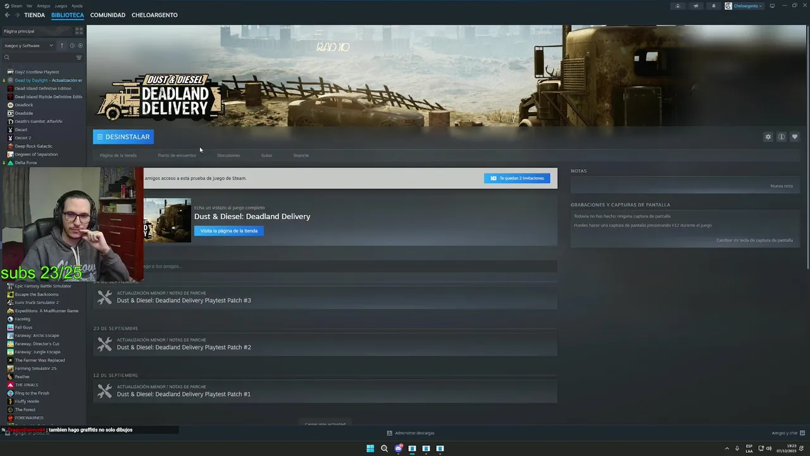
Task: Select 'The Forest' in game list
Action: point(25,410)
